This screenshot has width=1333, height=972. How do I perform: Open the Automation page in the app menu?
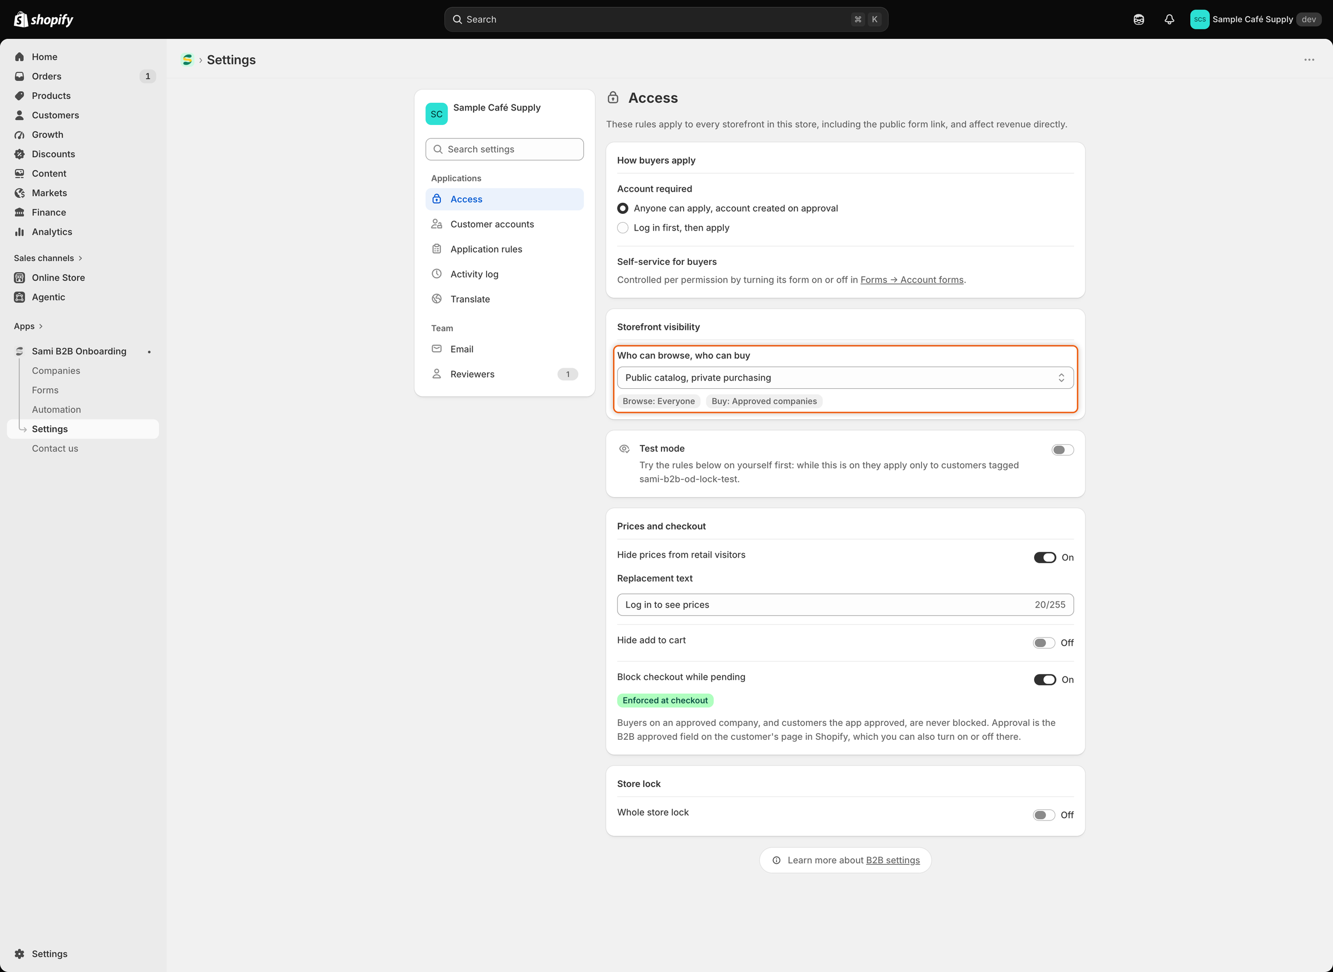point(57,409)
